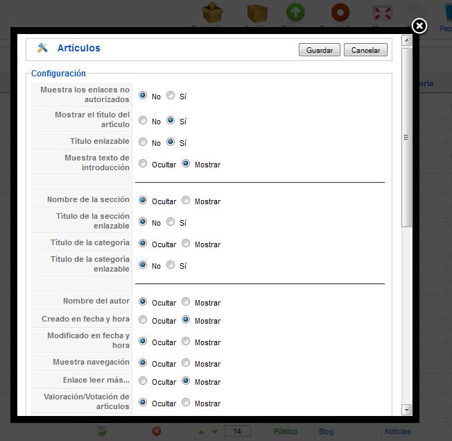Viewport: 452px width, 441px height.
Task: Click the Configuración section heading
Action: point(58,74)
